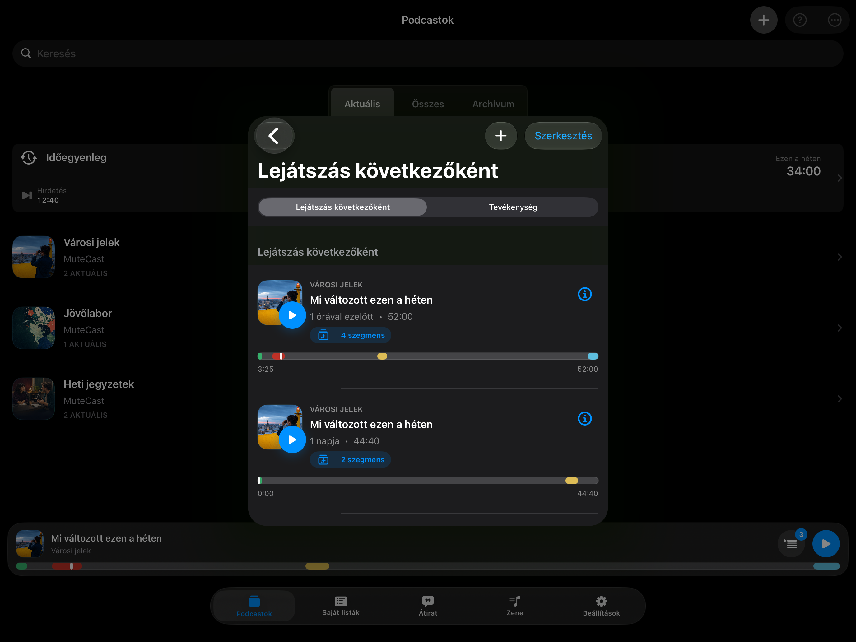The height and width of the screenshot is (642, 856).
Task: Open the Beállítások settings tab
Action: (x=601, y=606)
